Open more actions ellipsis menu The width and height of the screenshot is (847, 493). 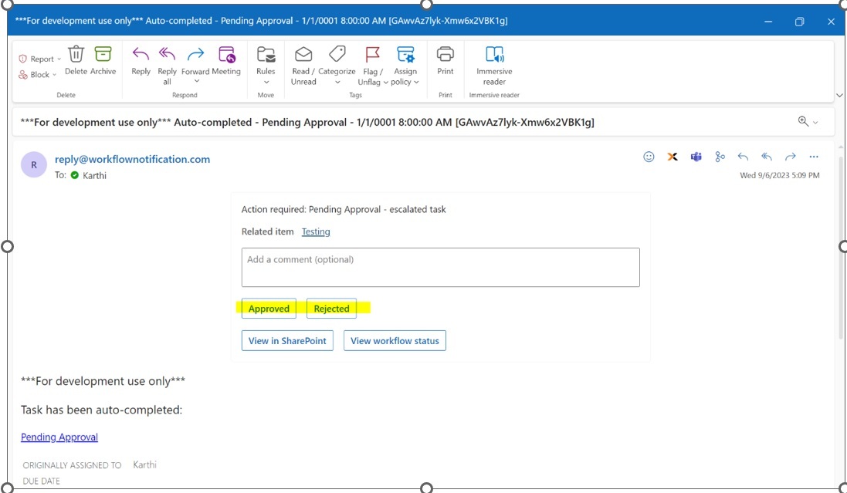tap(813, 157)
